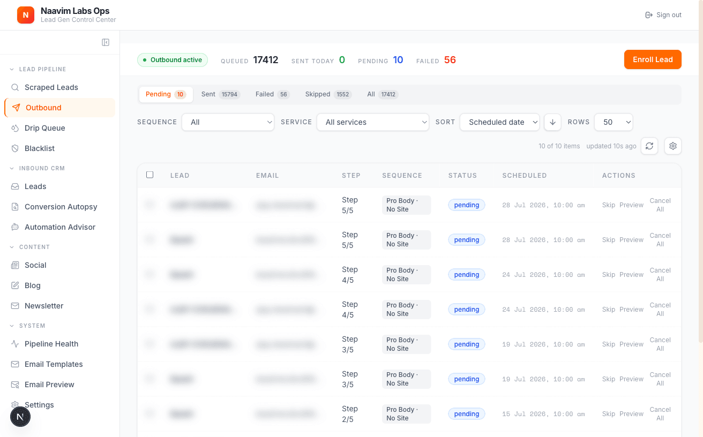Click the Pending 10 counter in blue
The width and height of the screenshot is (703, 437).
(380, 60)
